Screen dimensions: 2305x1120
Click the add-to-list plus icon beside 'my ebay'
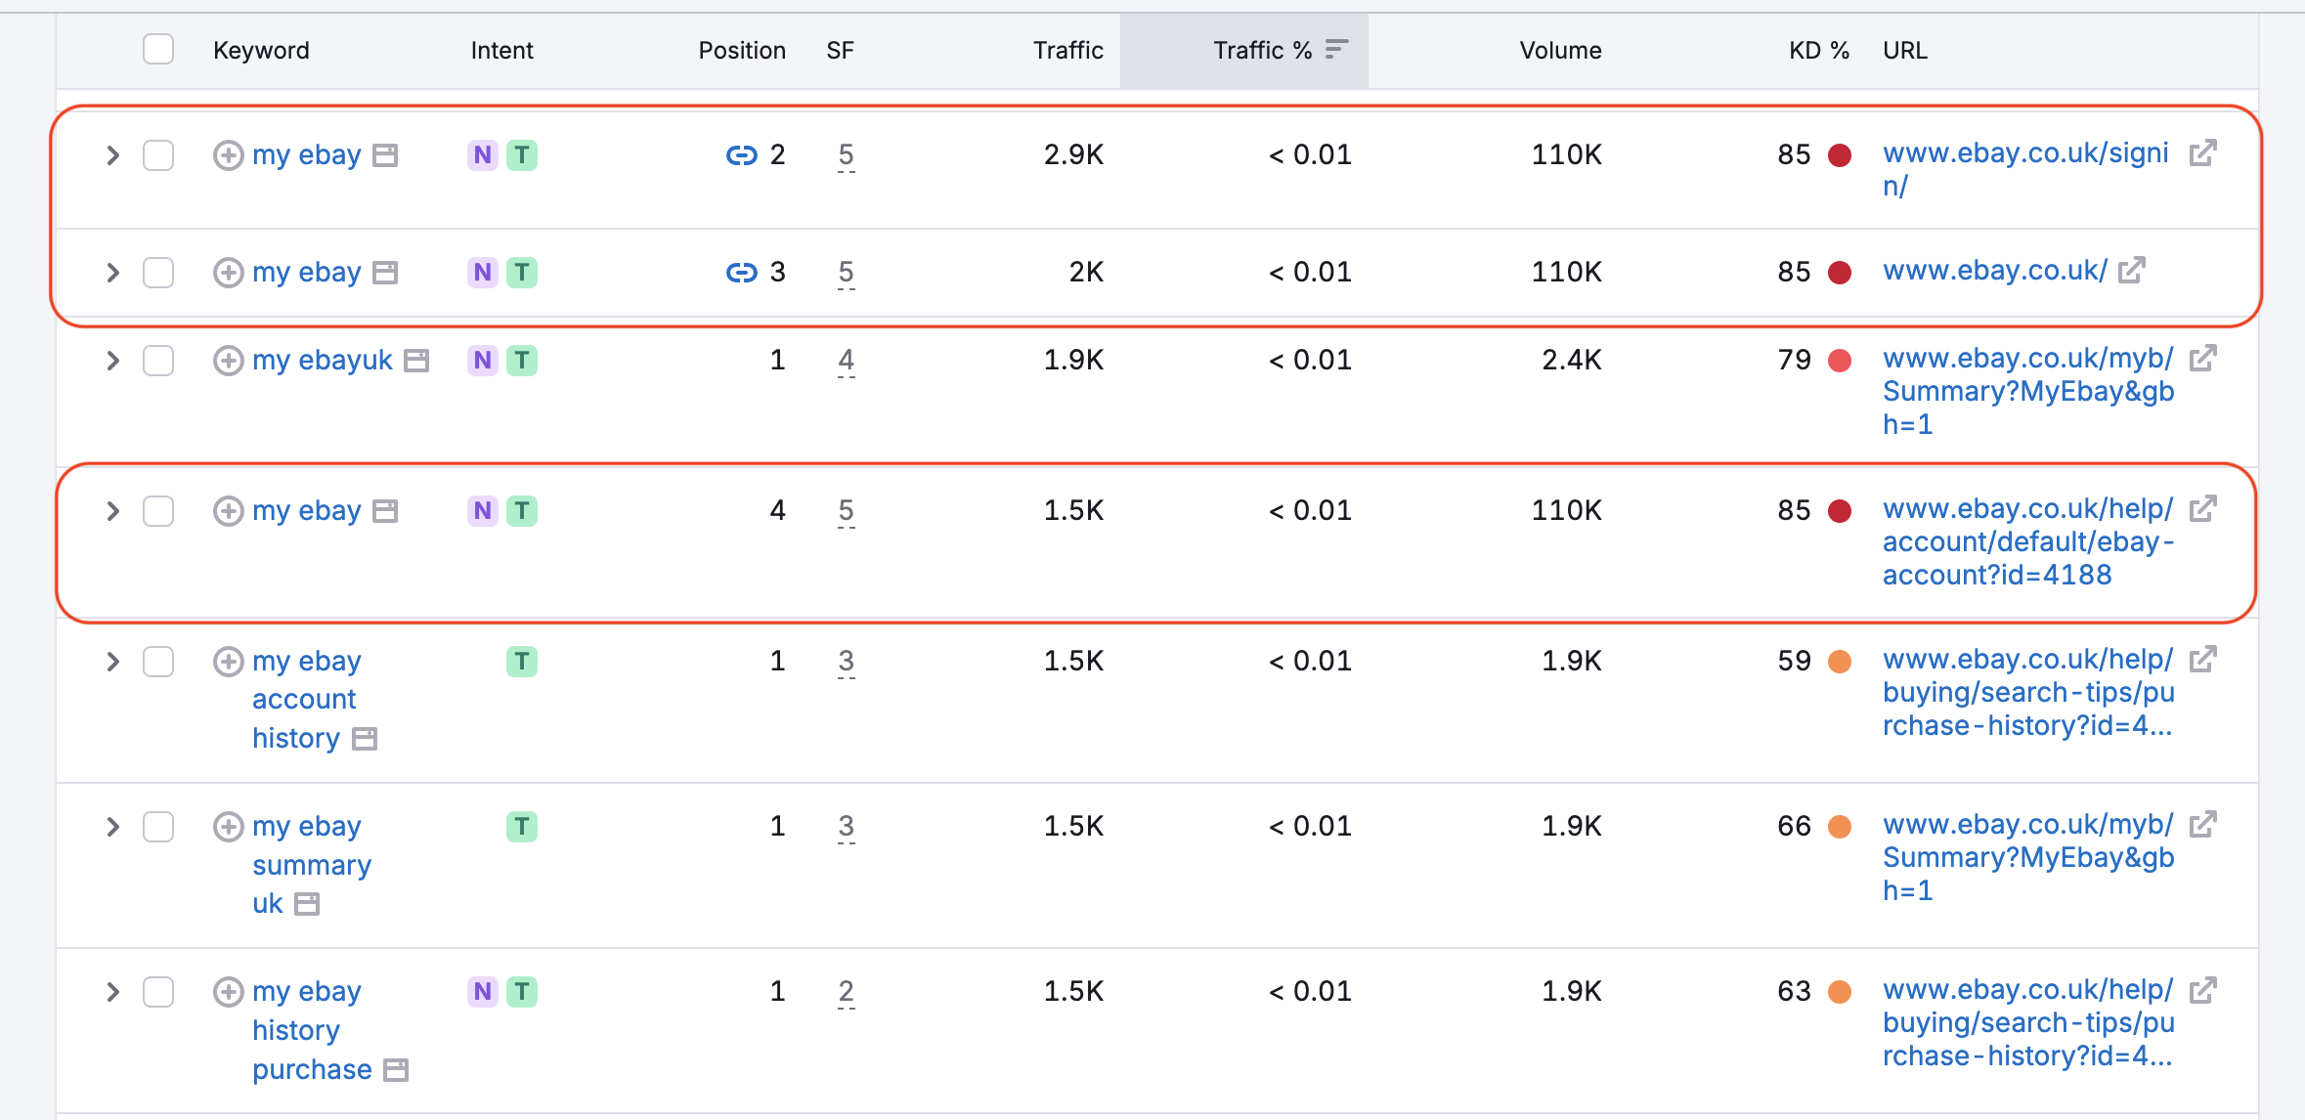pyautogui.click(x=229, y=154)
